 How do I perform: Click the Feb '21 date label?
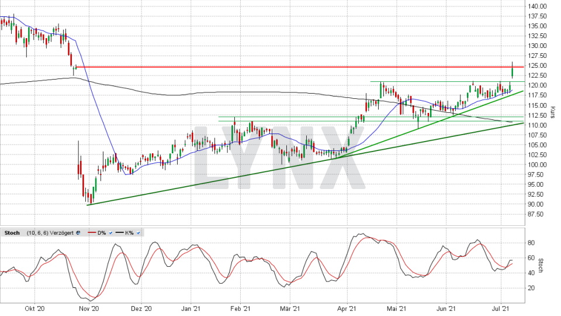click(240, 308)
